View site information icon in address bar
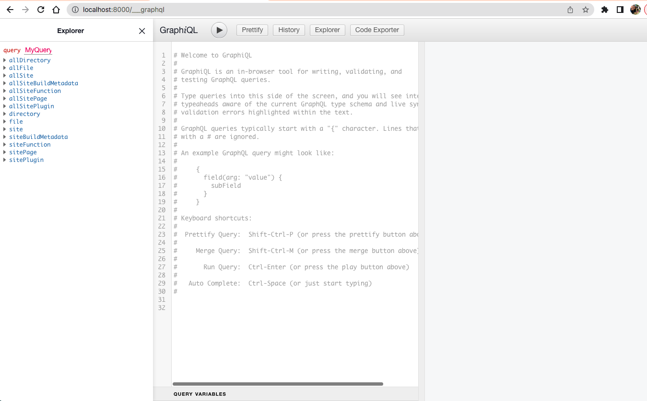Image resolution: width=647 pixels, height=401 pixels. pos(75,10)
